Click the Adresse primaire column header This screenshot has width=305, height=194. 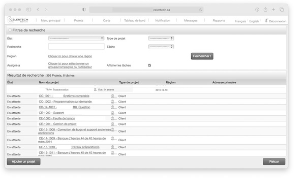coord(224,82)
